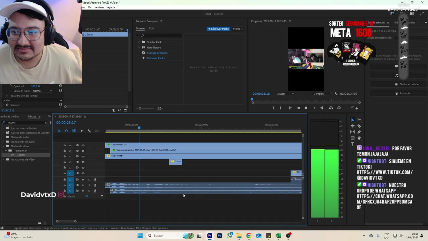Toggle track target V1
Image resolution: width=428 pixels, height=241 pixels.
pyautogui.click(x=70, y=173)
